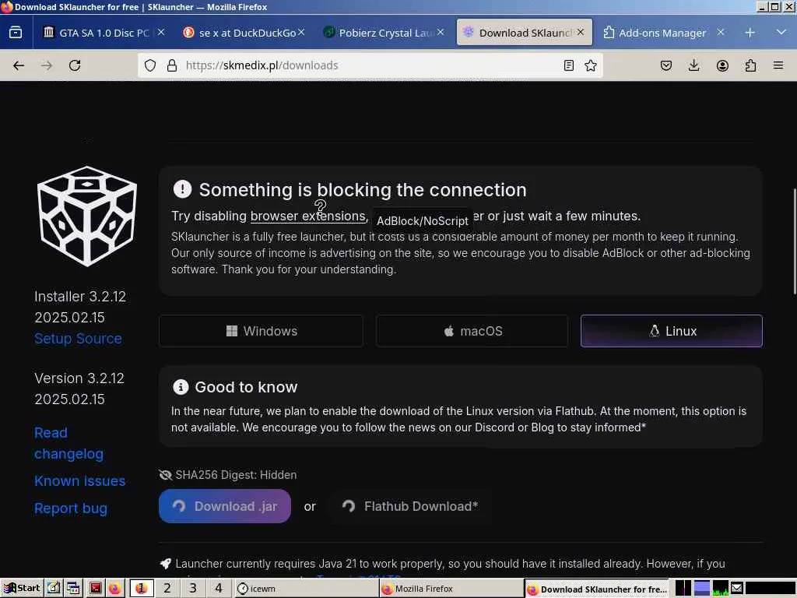Viewport: 797px width, 598px height.
Task: Select the Windows platform button
Action: pyautogui.click(x=262, y=331)
